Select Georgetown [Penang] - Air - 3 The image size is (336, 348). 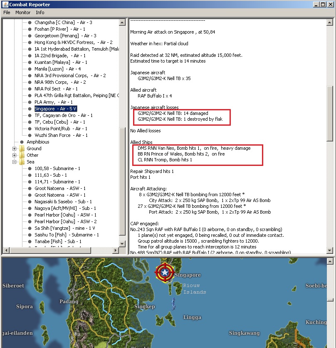65,36
